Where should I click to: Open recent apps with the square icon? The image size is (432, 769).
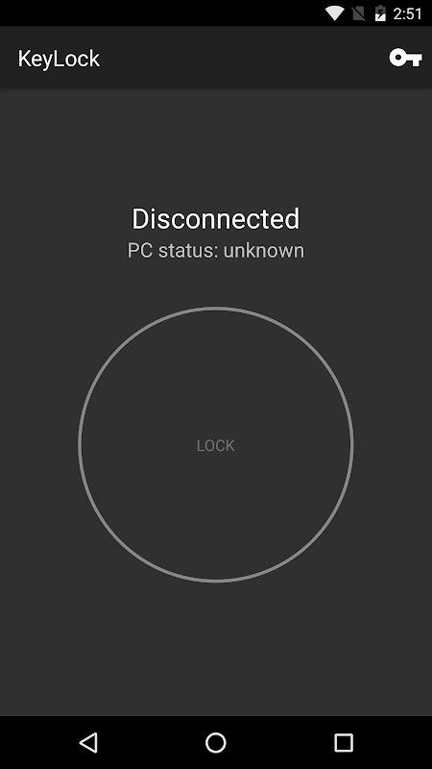point(344,742)
